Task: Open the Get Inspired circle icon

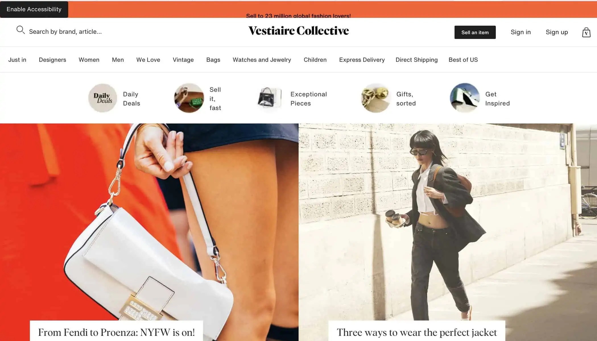Action: [x=465, y=98]
